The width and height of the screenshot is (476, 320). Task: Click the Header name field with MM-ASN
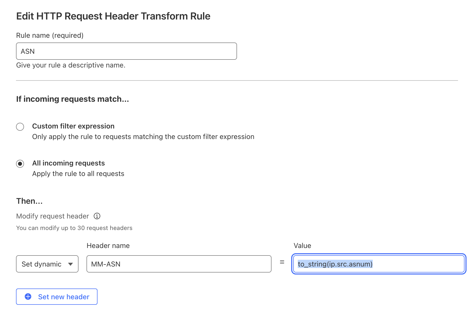[x=179, y=264]
